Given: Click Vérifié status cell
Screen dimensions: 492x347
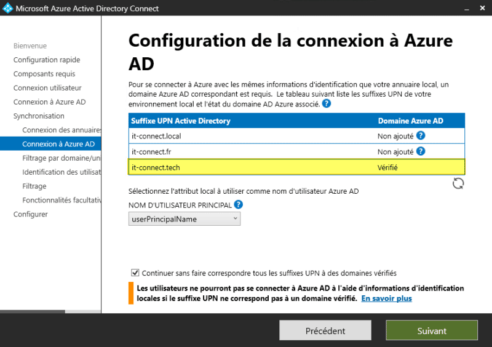Looking at the screenshot, I should point(387,167).
